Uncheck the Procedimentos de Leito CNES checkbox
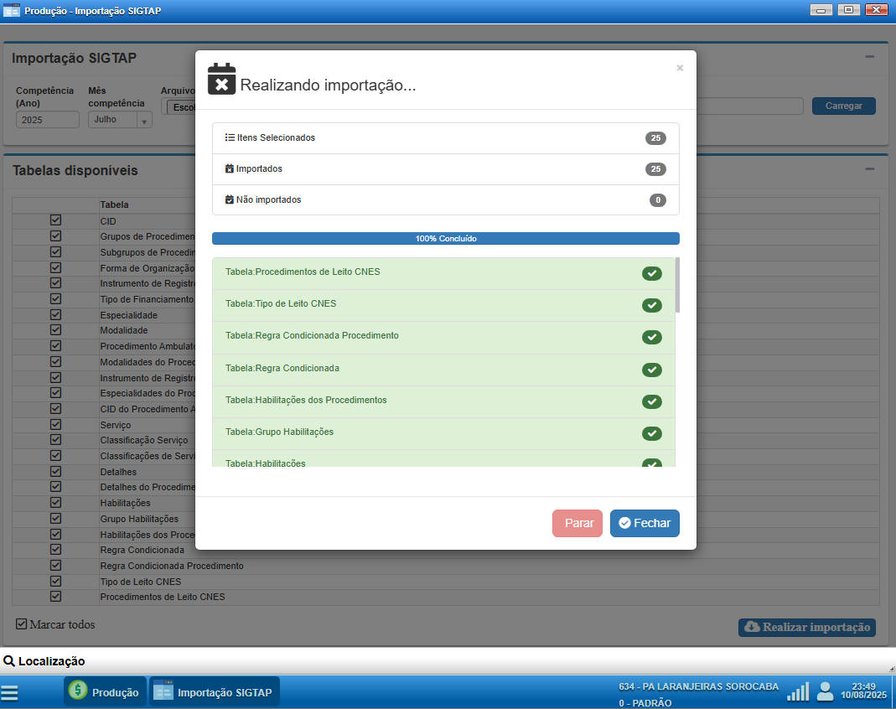Screen dimensions: 896x709 [x=55, y=597]
